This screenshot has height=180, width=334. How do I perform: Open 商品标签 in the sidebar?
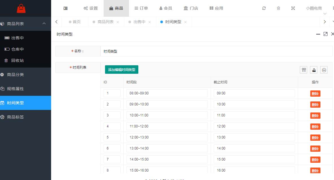tap(26, 117)
